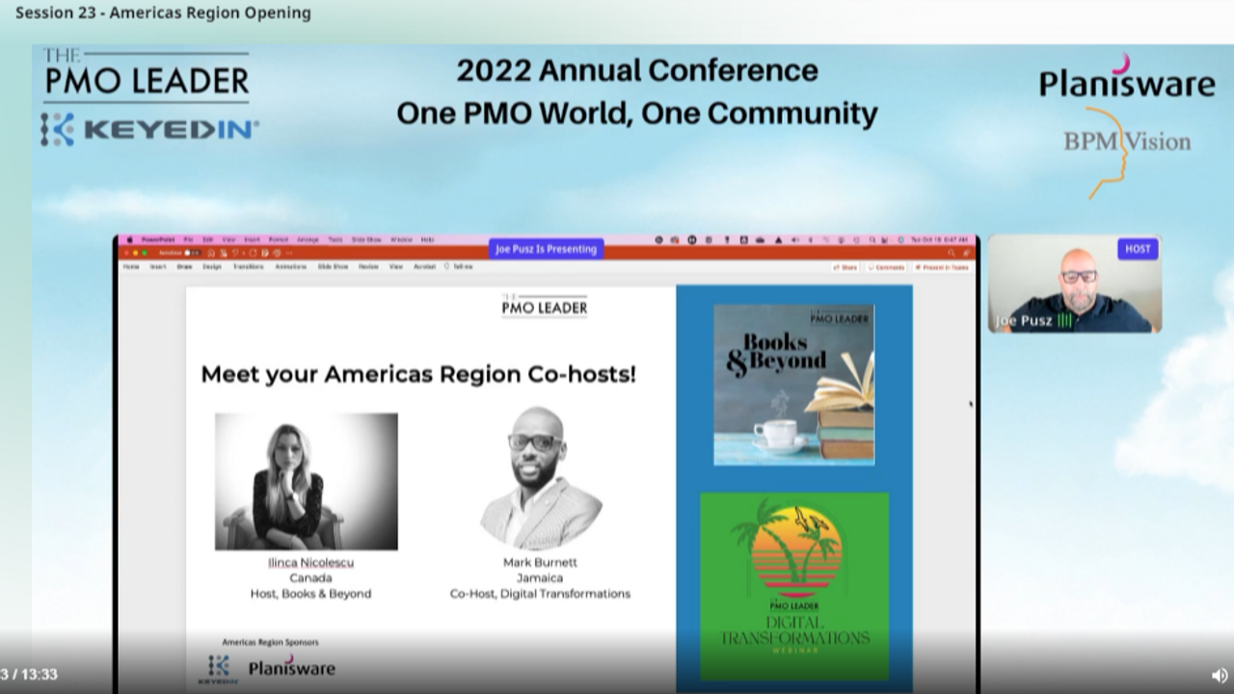Switch to the Transitions ribbon tab
This screenshot has height=694, width=1234.
249,266
